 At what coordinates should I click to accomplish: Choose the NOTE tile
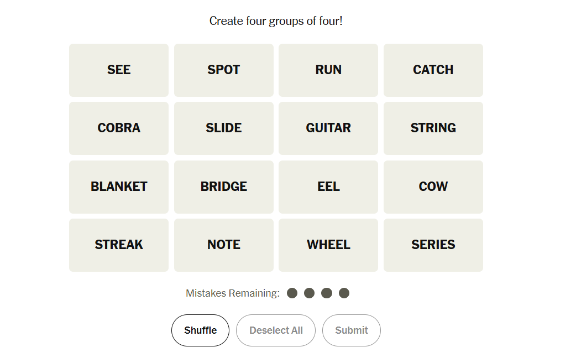point(224,245)
